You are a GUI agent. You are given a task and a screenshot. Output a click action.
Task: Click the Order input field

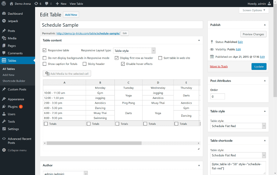[x=218, y=96]
